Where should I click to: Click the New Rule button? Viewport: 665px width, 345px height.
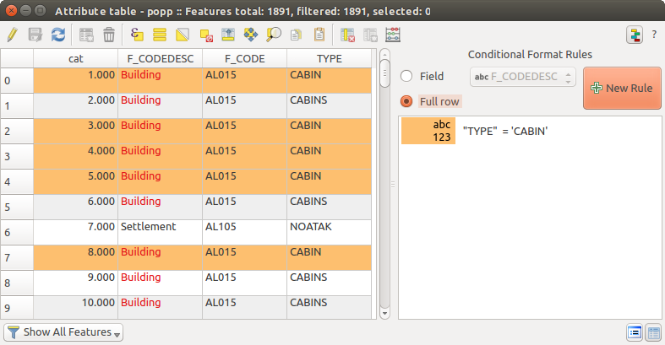(x=622, y=89)
